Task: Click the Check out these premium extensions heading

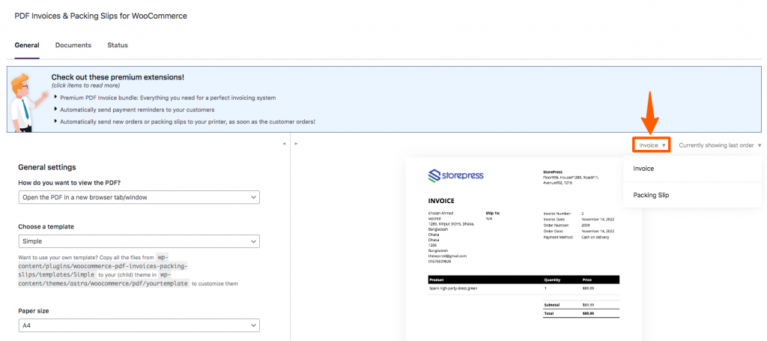Action: pos(118,77)
